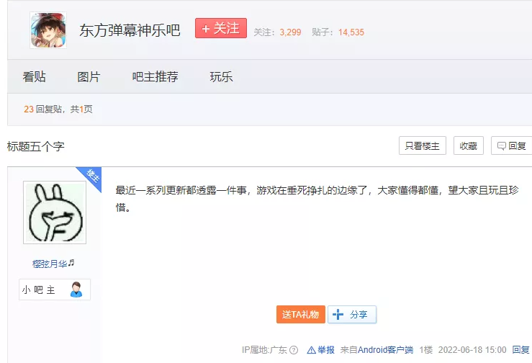Open the 东方弹幕神乐吧 forum avatar
This screenshot has height=363, width=532.
pos(48,30)
